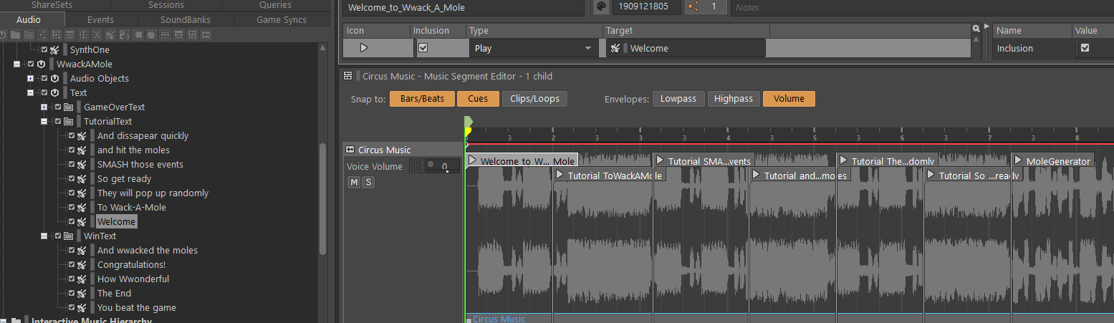Collapse the WinText folder
Screen dimensions: 1114x323
44,236
